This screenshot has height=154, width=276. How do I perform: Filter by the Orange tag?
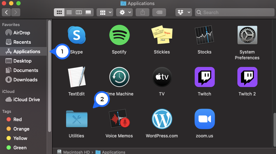click(x=24, y=129)
